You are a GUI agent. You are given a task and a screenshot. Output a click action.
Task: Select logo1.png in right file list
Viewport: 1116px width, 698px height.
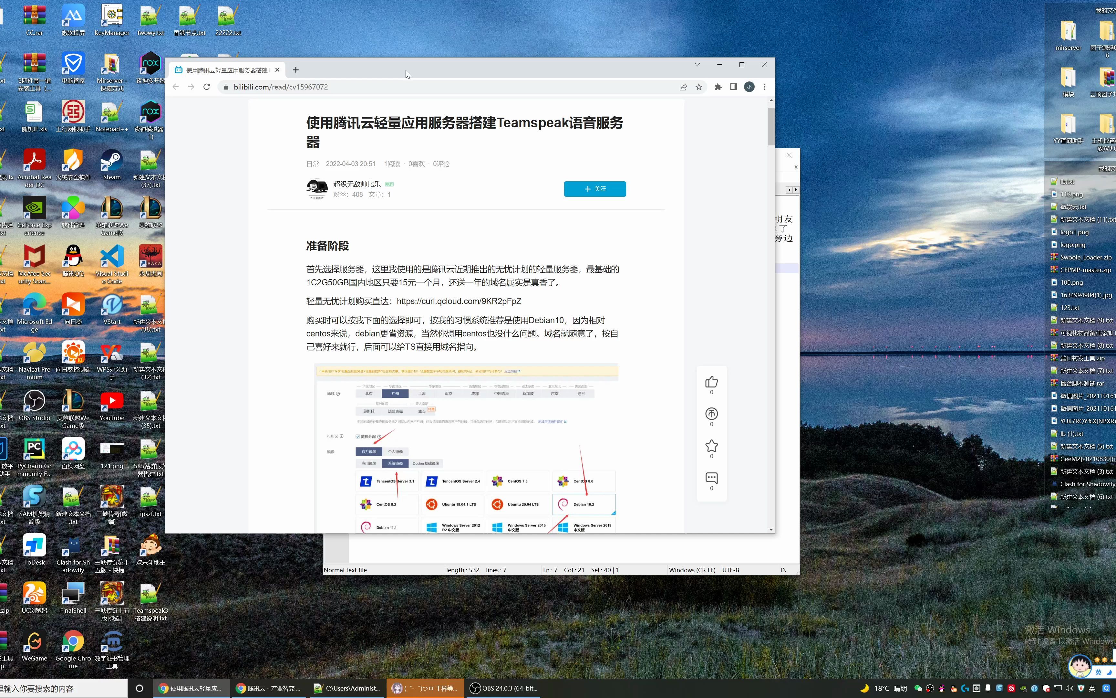click(x=1070, y=232)
